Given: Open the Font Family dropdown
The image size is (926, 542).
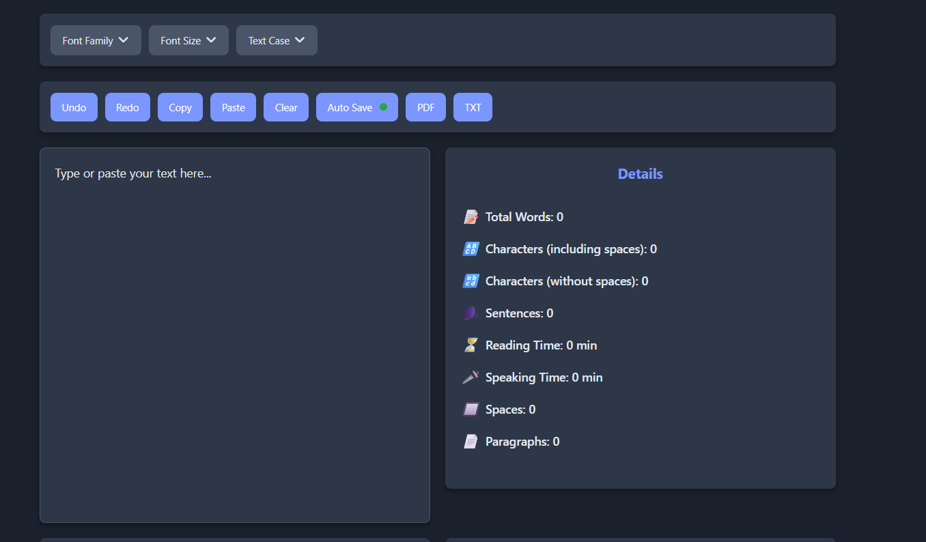Looking at the screenshot, I should pos(96,40).
